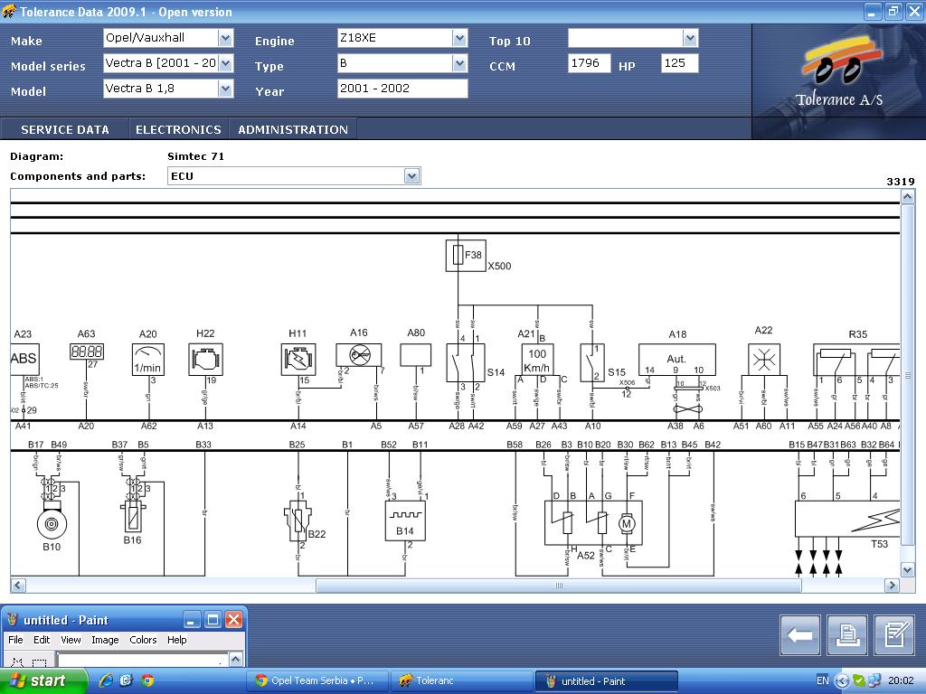Select the T53 ignition module symbol

coord(847,519)
